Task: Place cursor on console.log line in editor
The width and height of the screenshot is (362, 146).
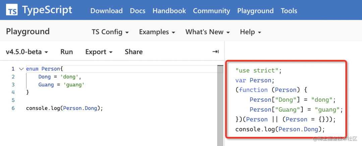Action: pyautogui.click(x=64, y=108)
